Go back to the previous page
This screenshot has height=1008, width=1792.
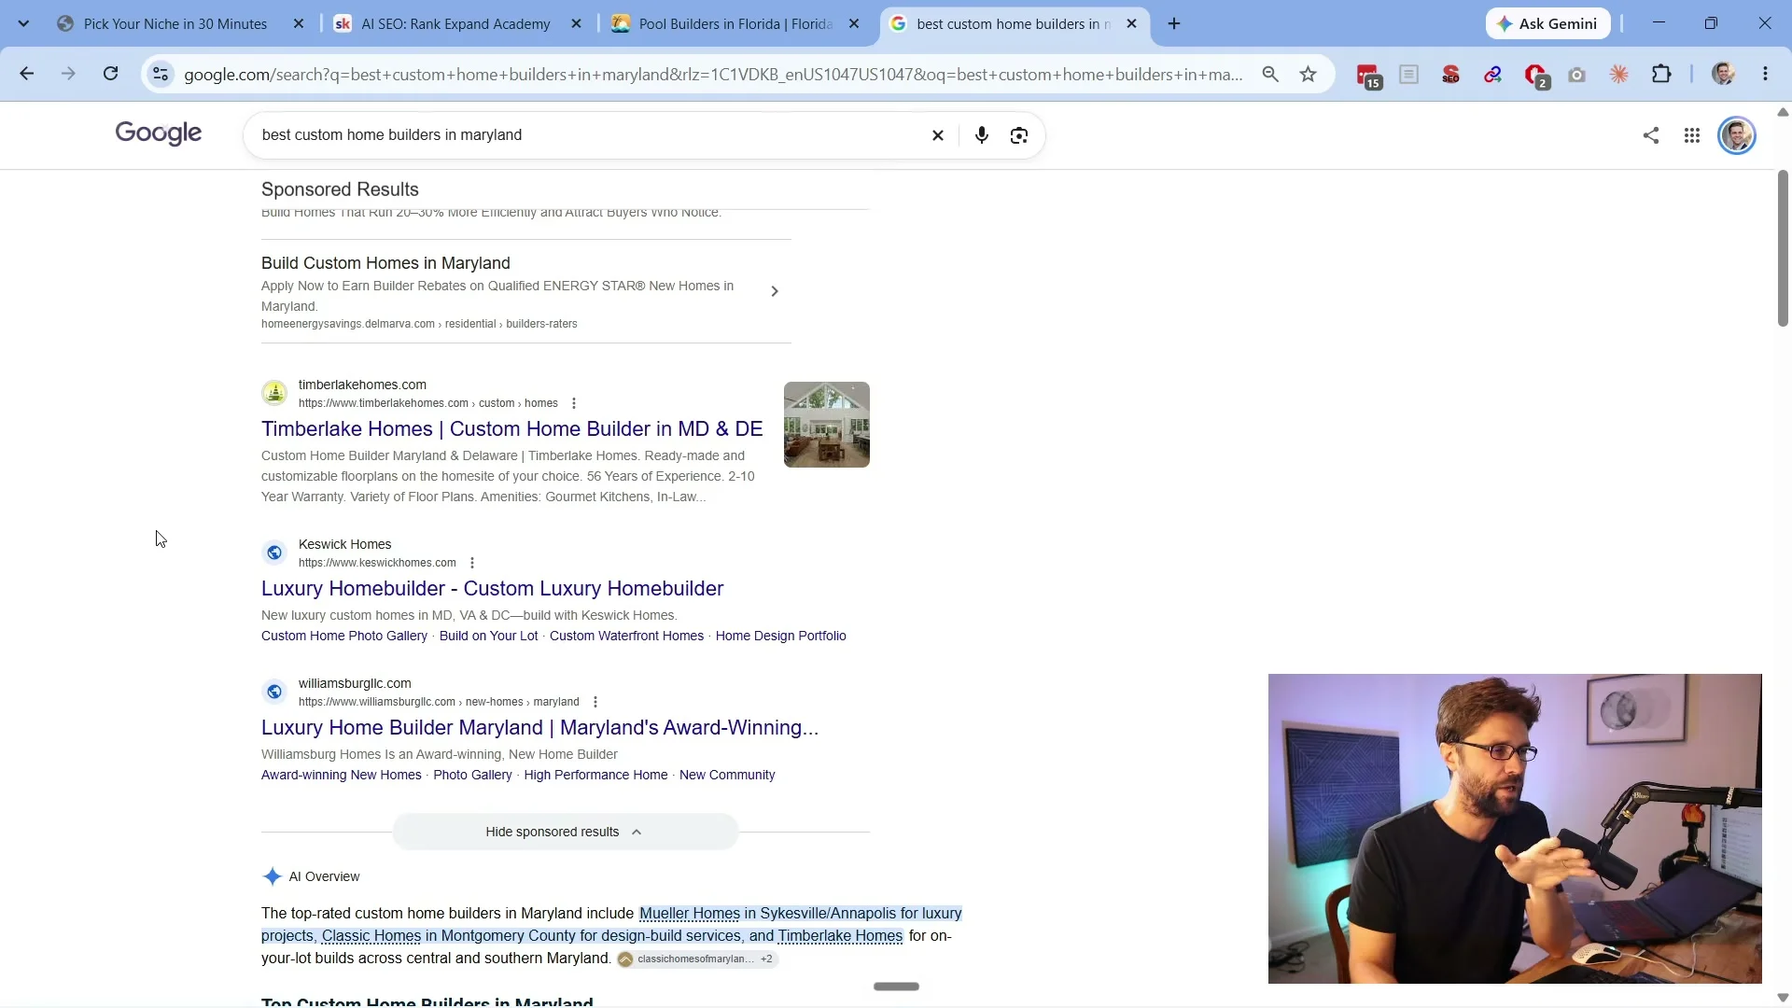point(26,74)
